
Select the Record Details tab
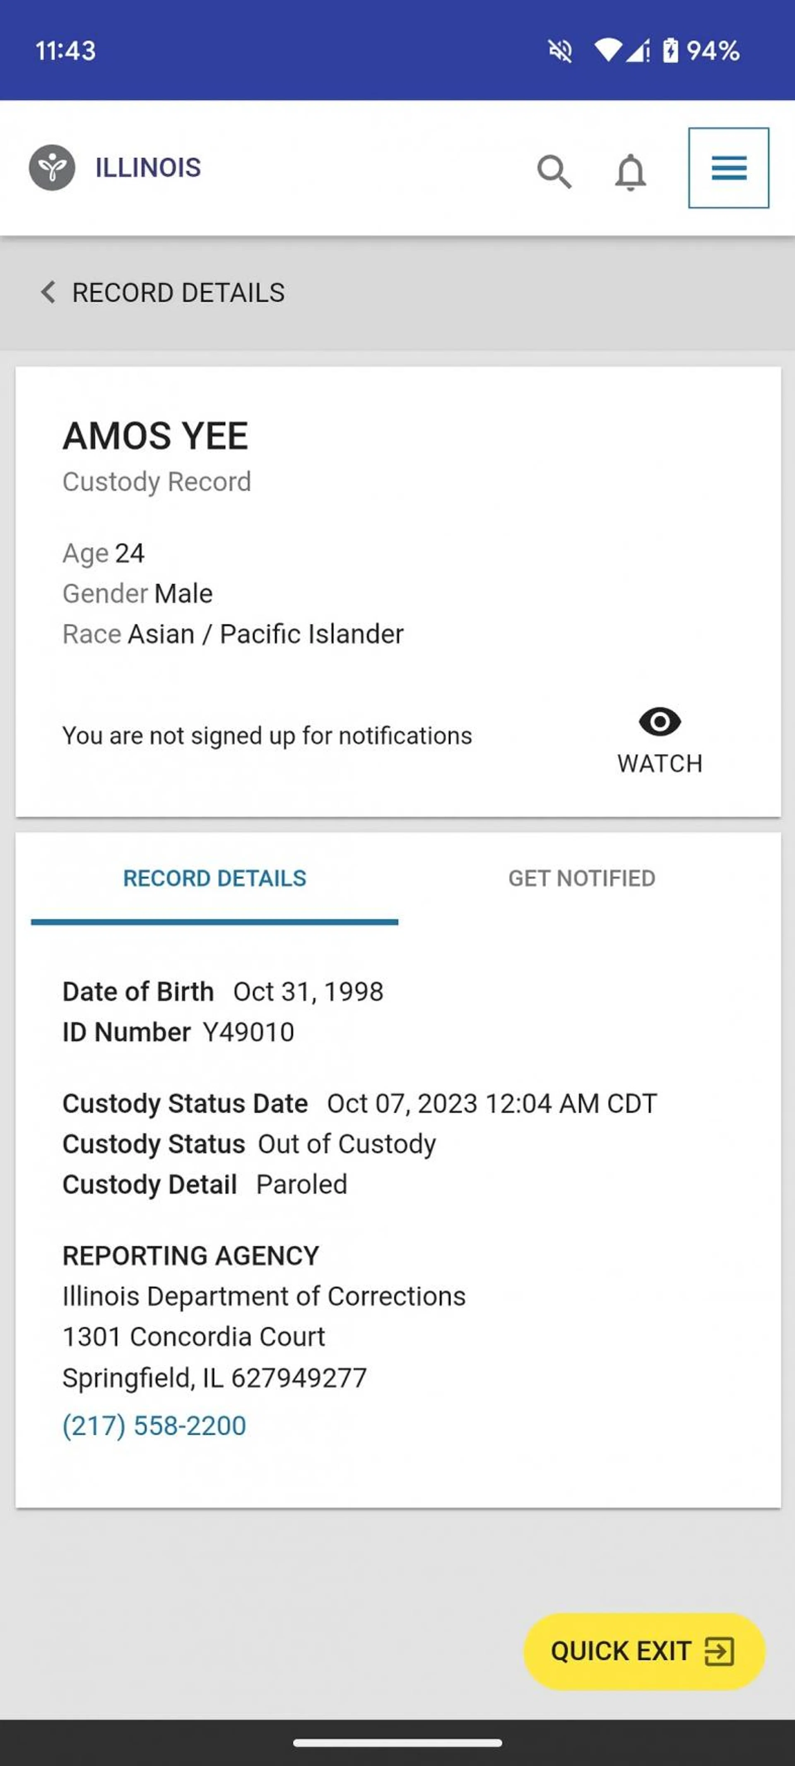click(x=215, y=878)
